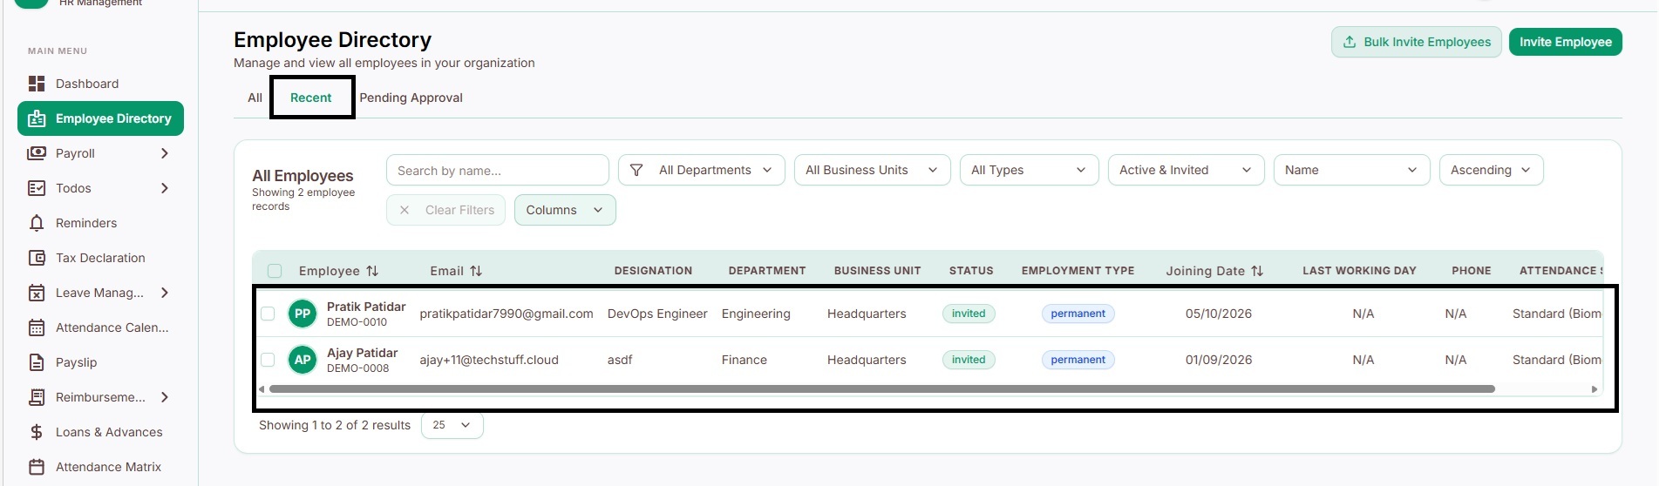
Task: Click the Tax Declaration icon
Action: 37,258
